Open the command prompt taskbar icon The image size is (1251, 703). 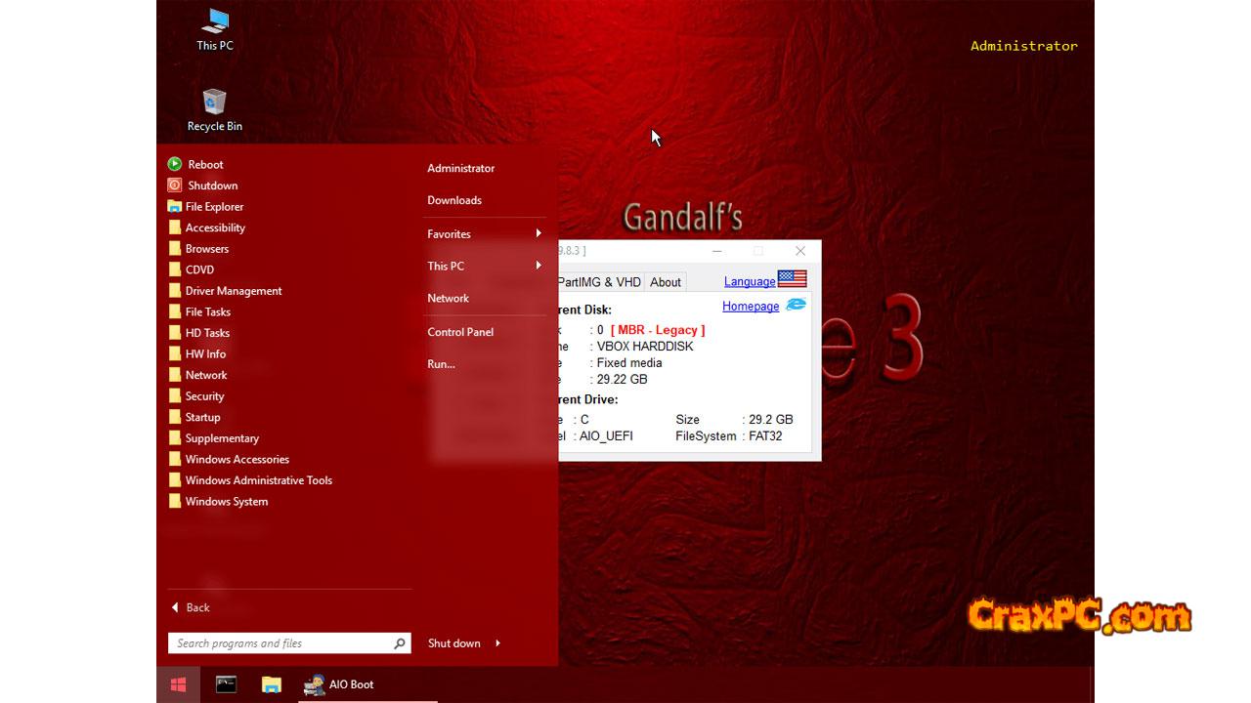click(x=226, y=684)
